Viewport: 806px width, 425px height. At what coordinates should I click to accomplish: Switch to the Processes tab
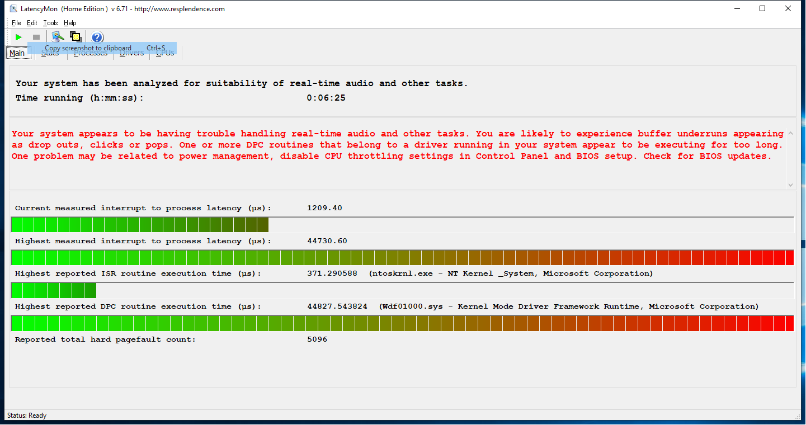point(91,53)
